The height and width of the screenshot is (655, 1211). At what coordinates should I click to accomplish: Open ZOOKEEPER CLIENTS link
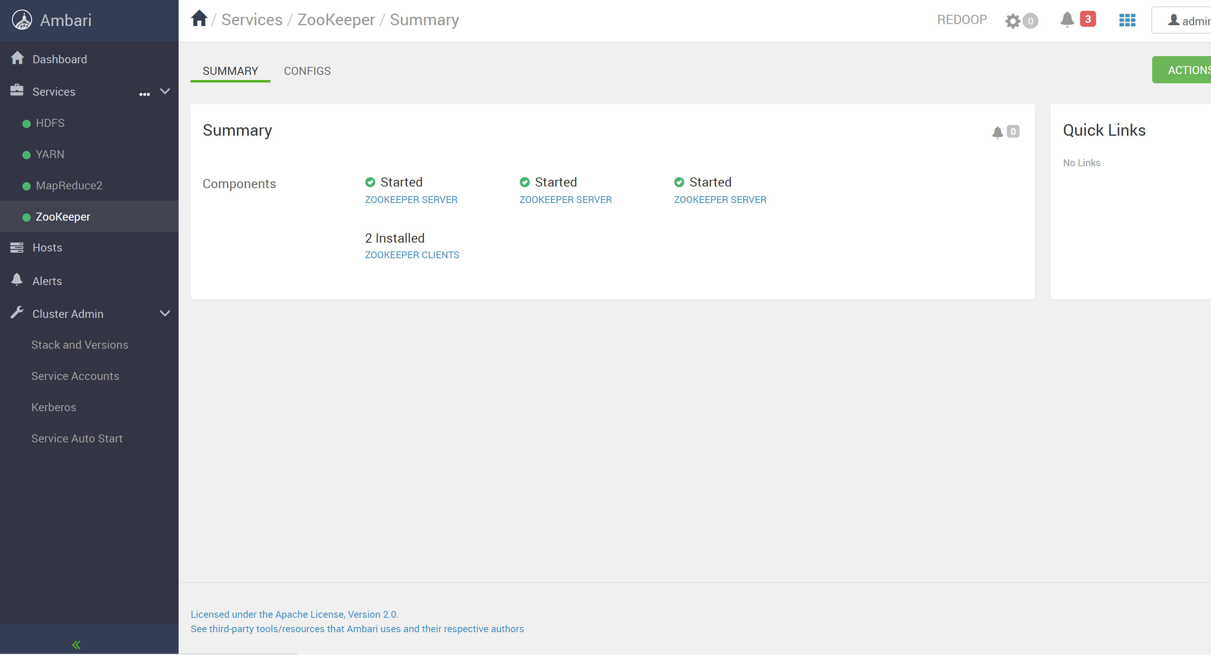412,255
